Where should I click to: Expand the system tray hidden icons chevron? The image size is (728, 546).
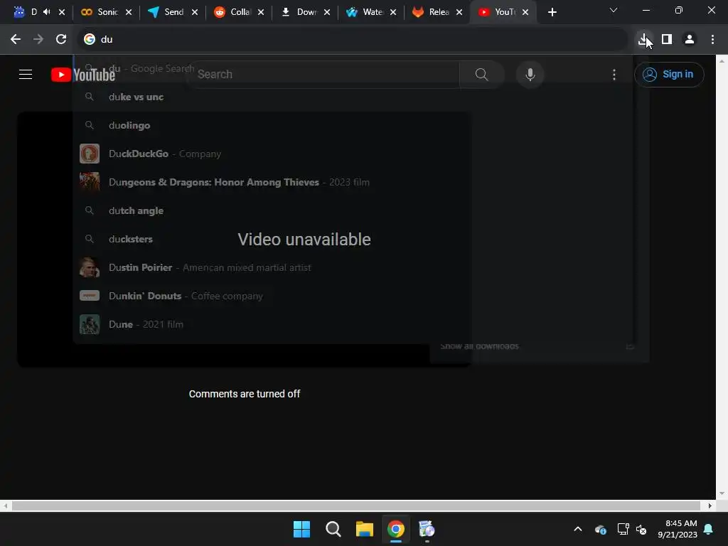578,529
